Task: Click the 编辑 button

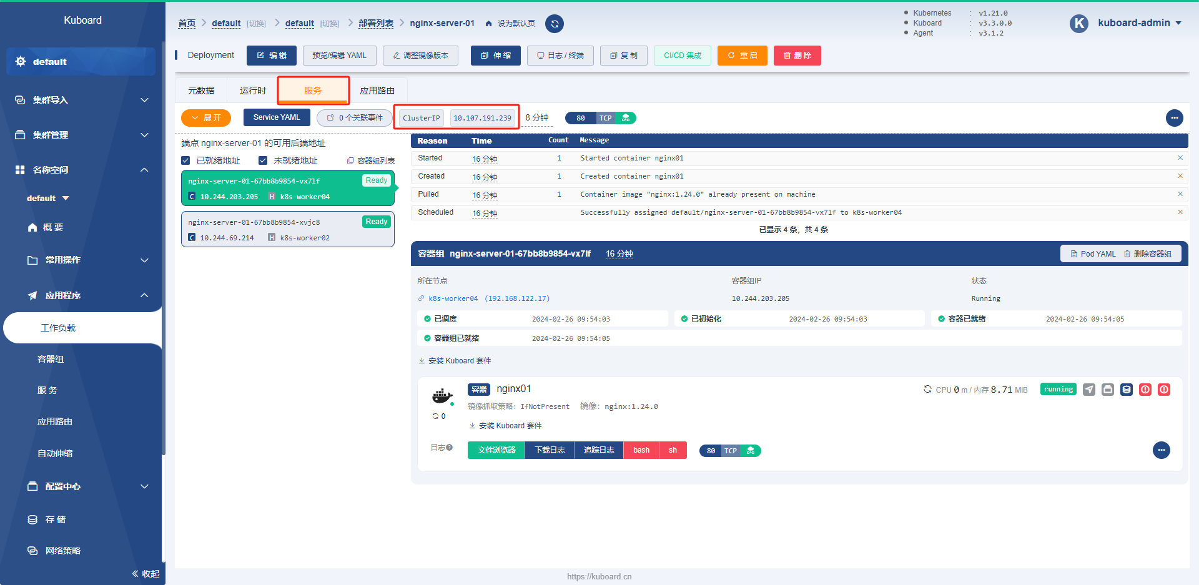Action: coord(272,56)
